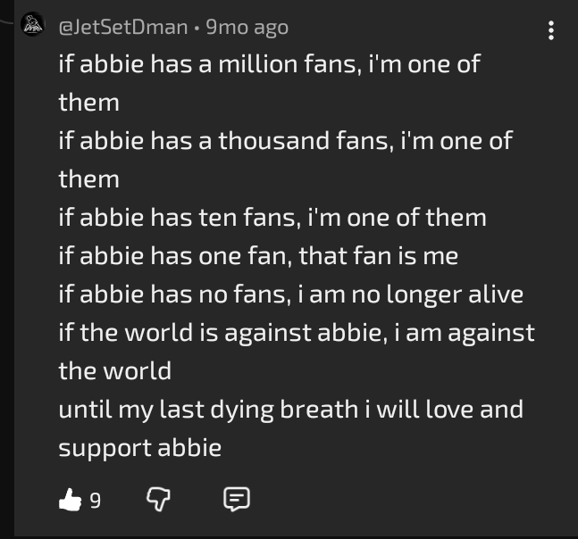Click the "that fan is me" line
Viewport: 578px width, 539px height.
[258, 256]
